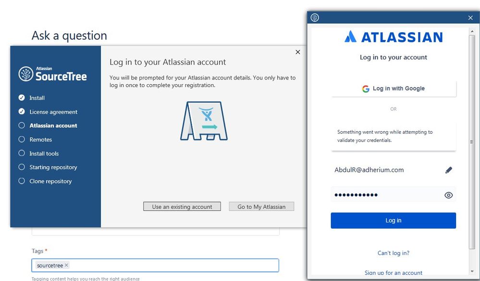
Task: Click the Google G icon
Action: [366, 89]
